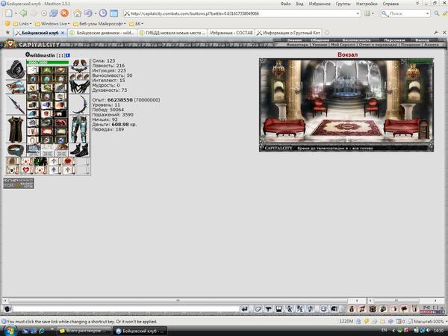Image resolution: width=448 pixels, height=336 pixels.
Task: Click the walking figure chat icon
Action: [290, 309]
